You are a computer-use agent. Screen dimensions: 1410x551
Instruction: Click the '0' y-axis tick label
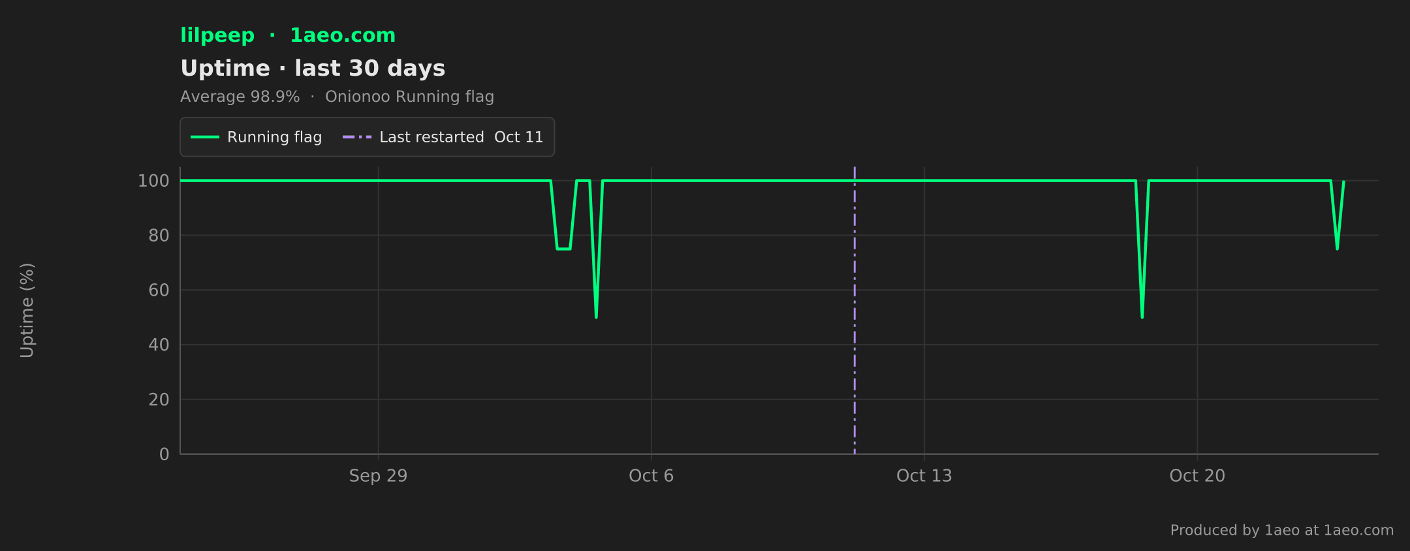pos(164,454)
